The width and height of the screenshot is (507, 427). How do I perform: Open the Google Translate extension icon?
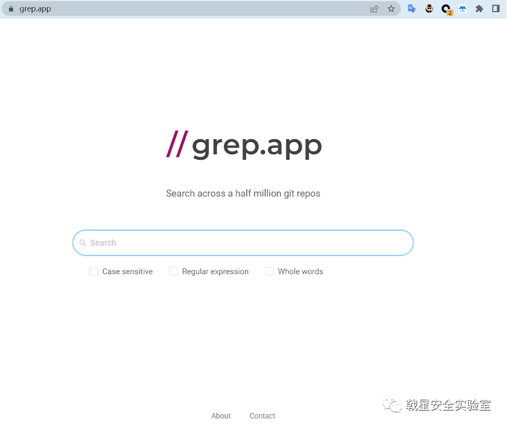point(411,9)
